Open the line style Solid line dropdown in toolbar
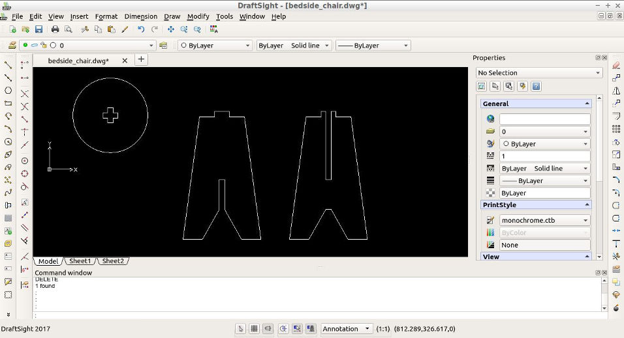Image resolution: width=624 pixels, height=338 pixels. (x=294, y=46)
